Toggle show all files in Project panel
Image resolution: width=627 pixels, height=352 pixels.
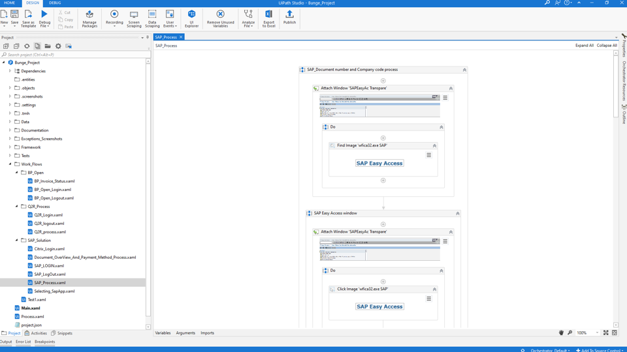(x=37, y=46)
